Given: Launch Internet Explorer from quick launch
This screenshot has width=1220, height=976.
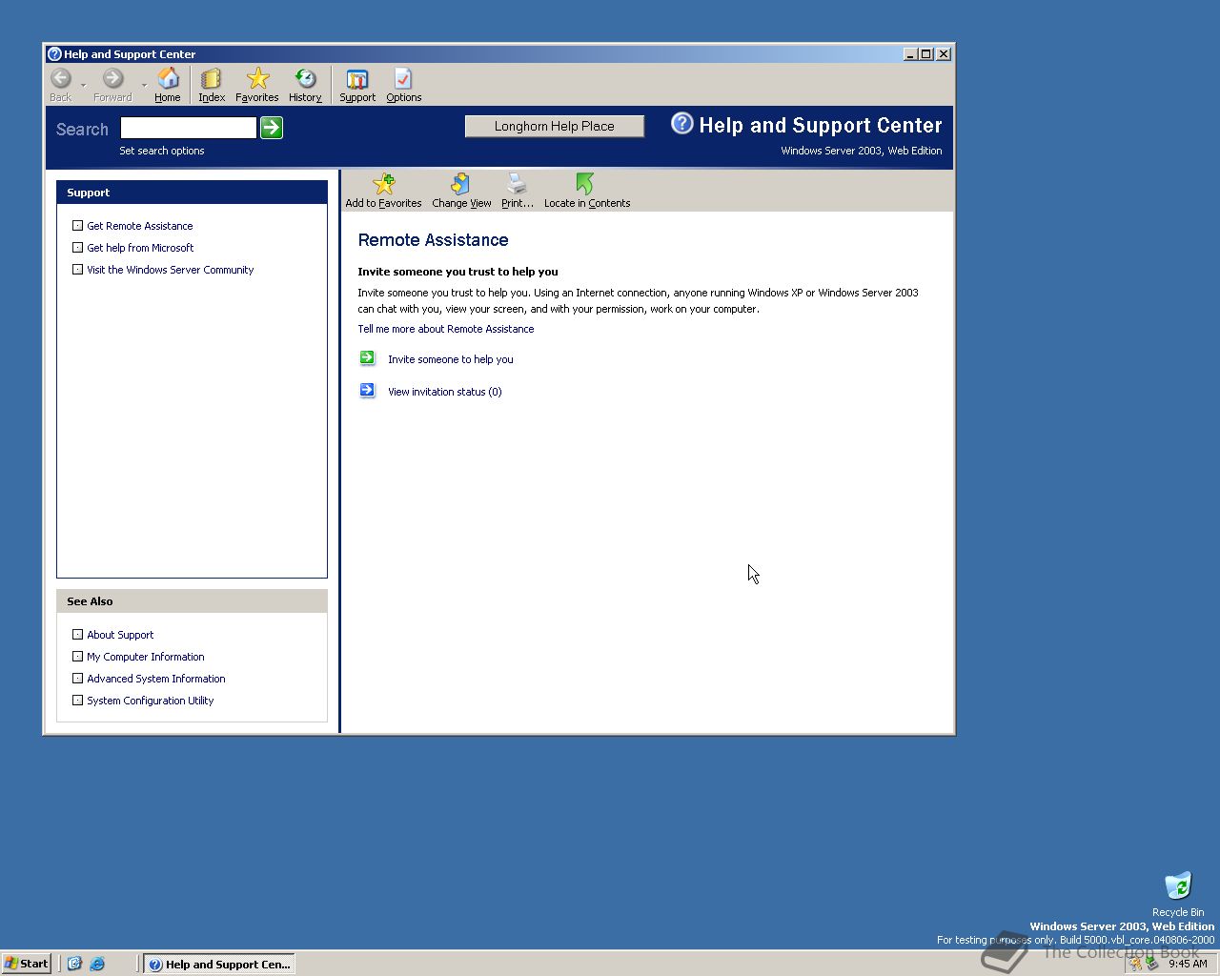Looking at the screenshot, I should tap(97, 964).
